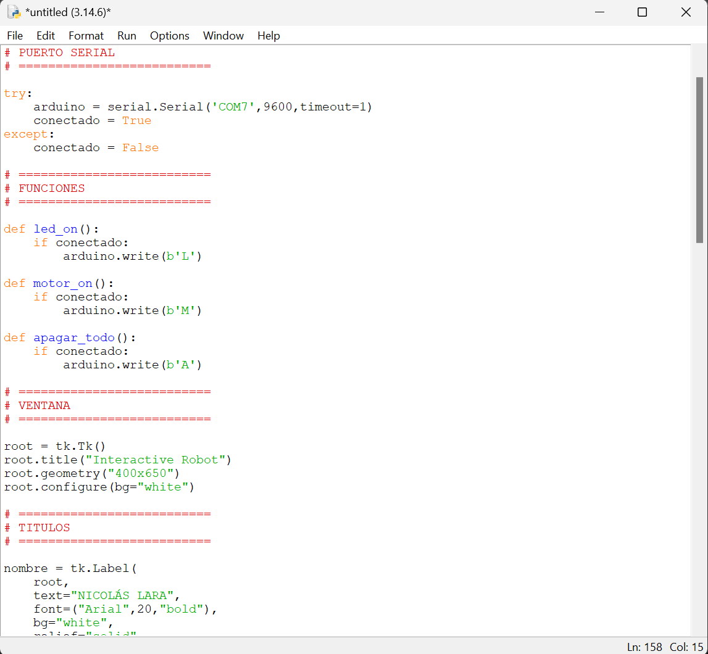Click the 'def led_on():' line
The height and width of the screenshot is (654, 708).
pos(51,229)
